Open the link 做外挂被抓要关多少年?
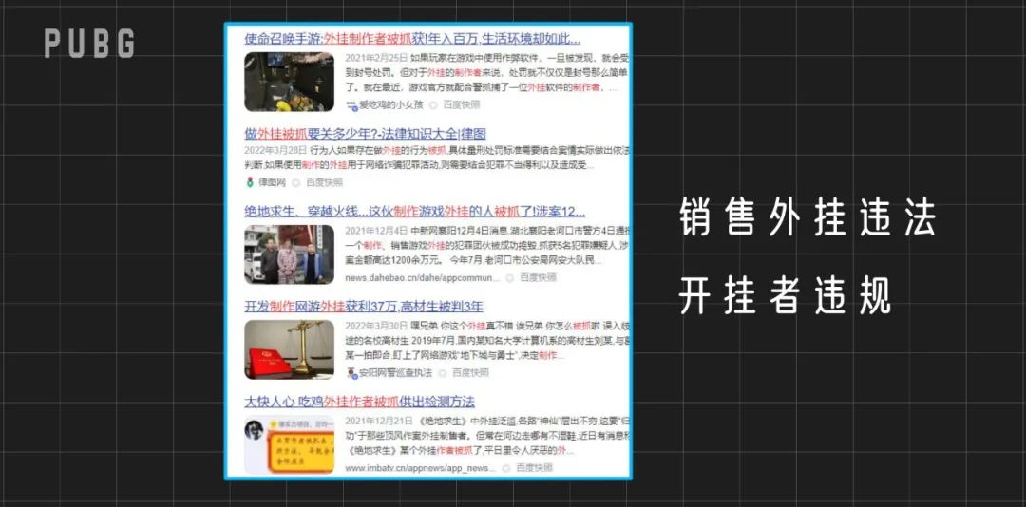The height and width of the screenshot is (507, 1026). click(365, 134)
